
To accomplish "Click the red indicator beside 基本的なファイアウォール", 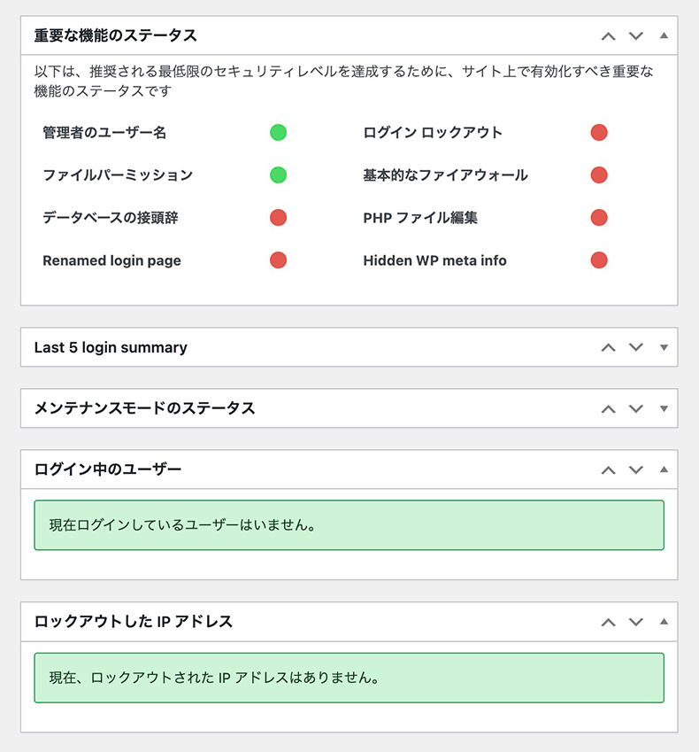I will tap(599, 174).
